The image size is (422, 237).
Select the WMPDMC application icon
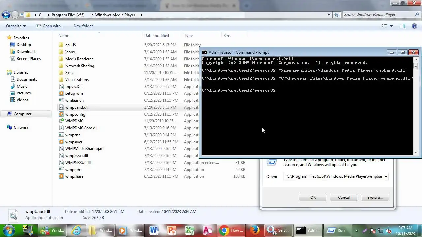point(61,121)
